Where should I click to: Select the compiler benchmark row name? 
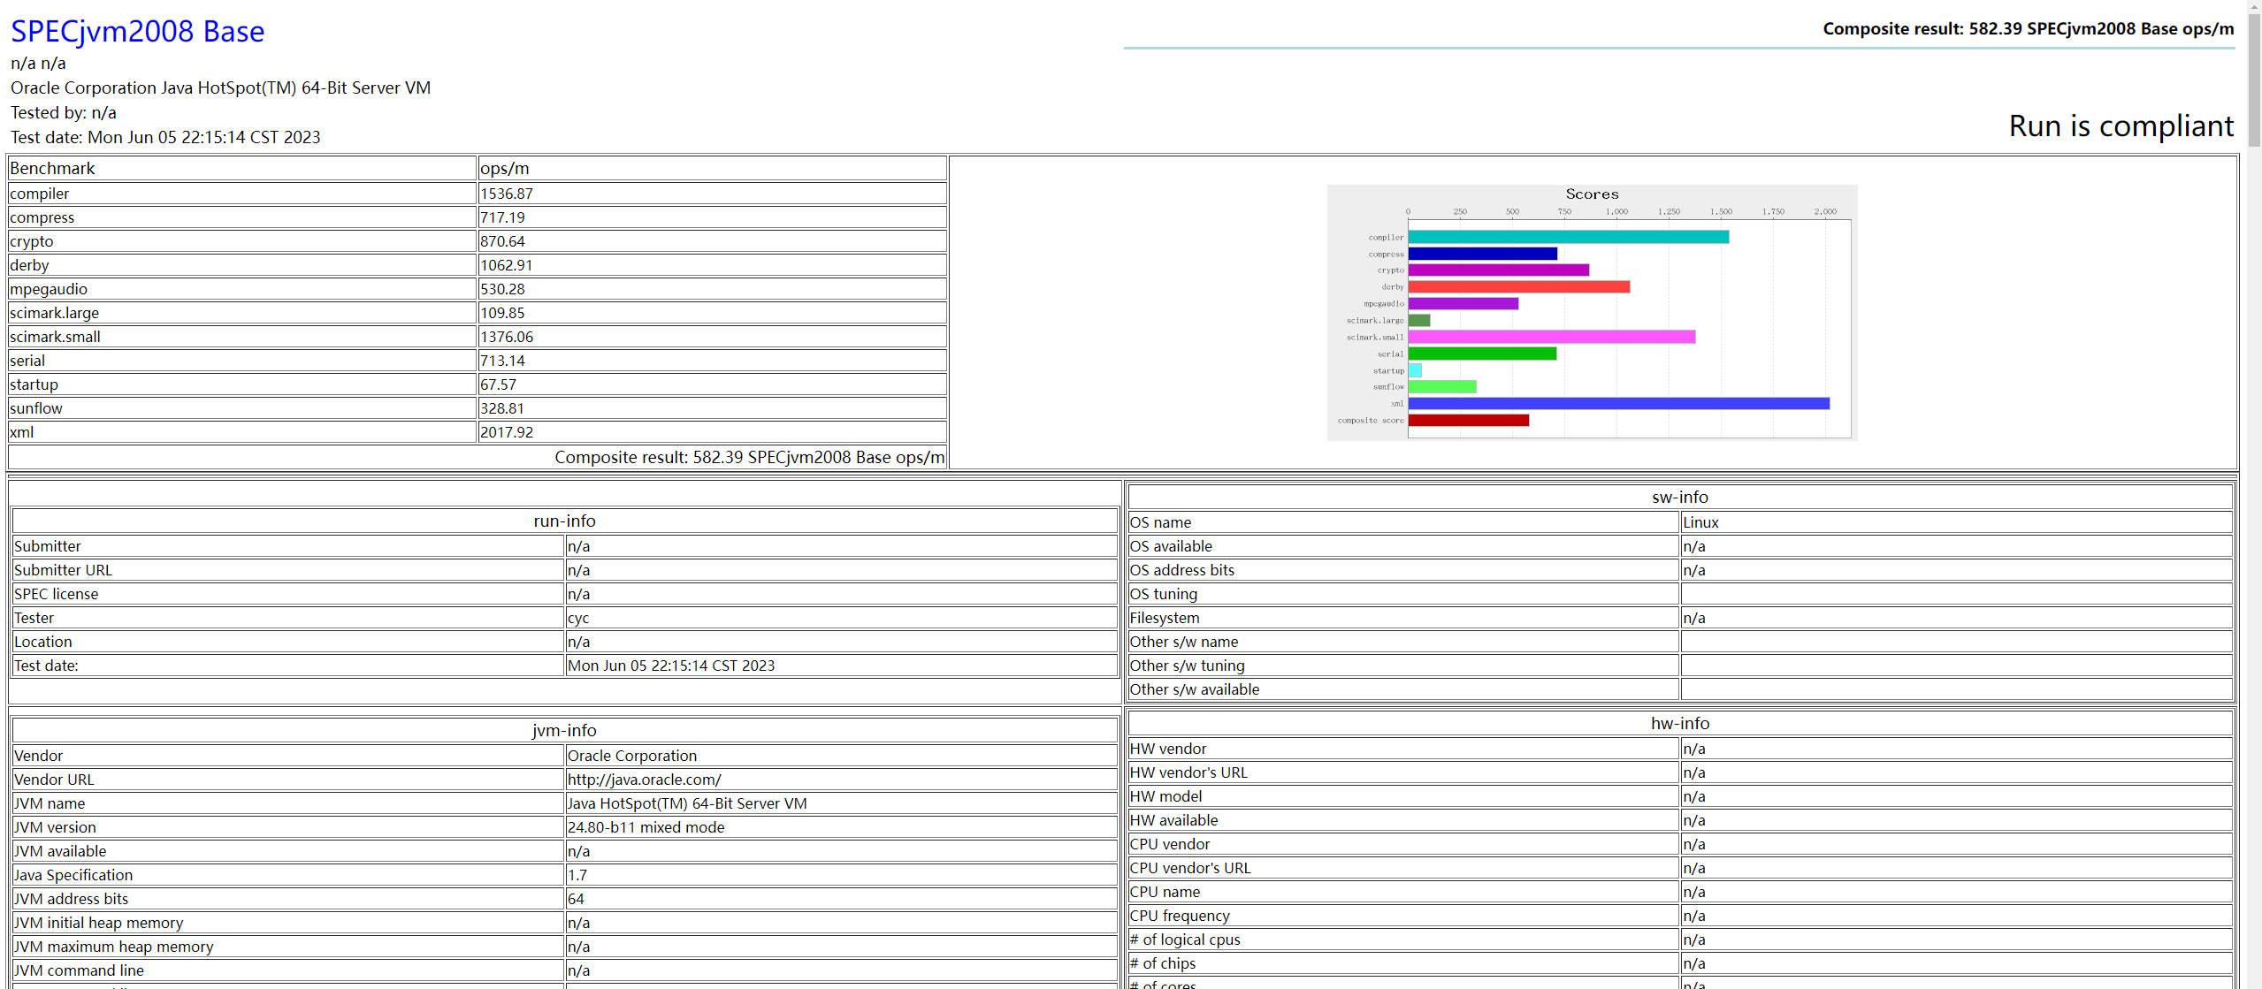(40, 194)
